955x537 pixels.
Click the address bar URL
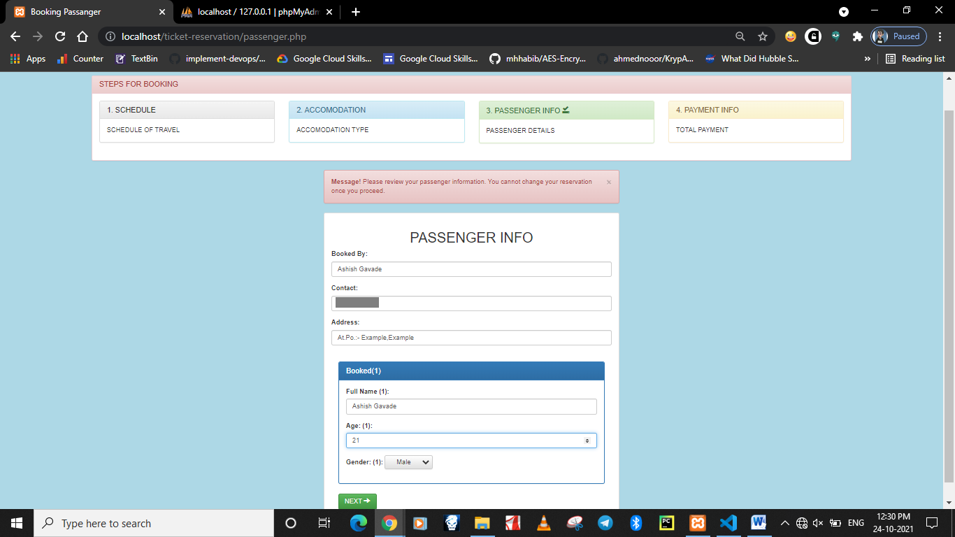214,36
